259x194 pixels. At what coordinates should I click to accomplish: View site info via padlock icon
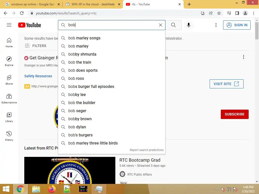pyautogui.click(x=32, y=13)
